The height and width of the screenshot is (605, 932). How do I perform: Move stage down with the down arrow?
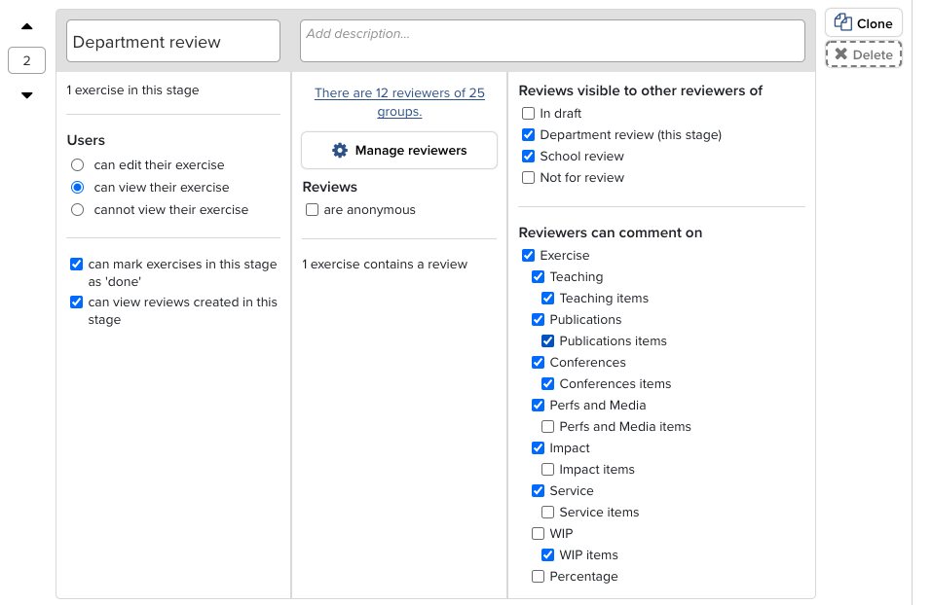(x=27, y=95)
